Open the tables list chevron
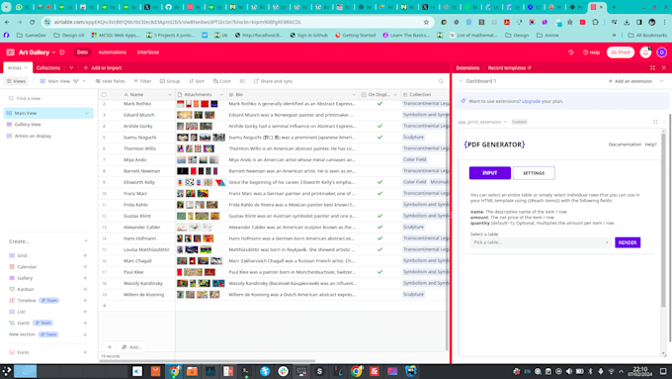This screenshot has height=379, width=672. 71,68
